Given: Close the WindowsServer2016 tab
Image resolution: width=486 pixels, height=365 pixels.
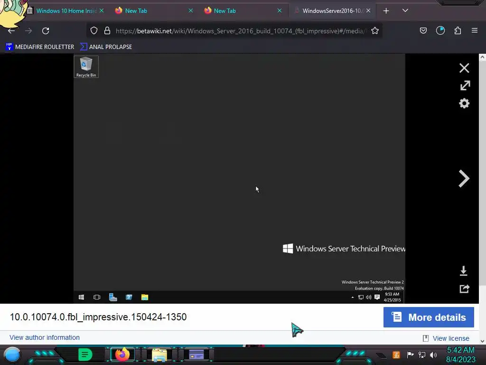Looking at the screenshot, I should click(x=368, y=10).
